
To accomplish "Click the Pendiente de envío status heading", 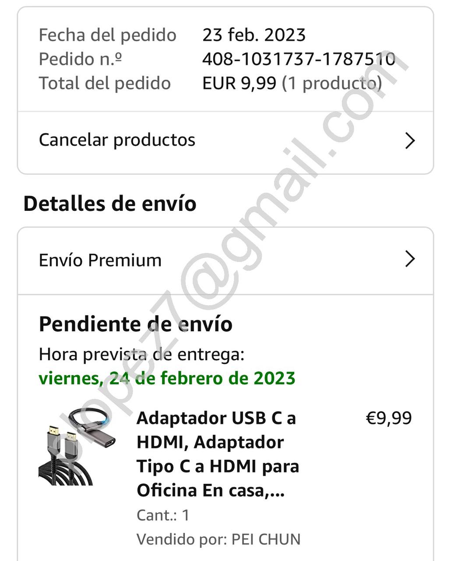I will [136, 324].
